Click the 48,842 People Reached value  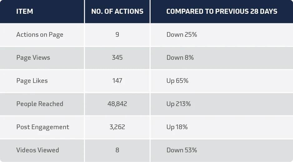tap(117, 104)
